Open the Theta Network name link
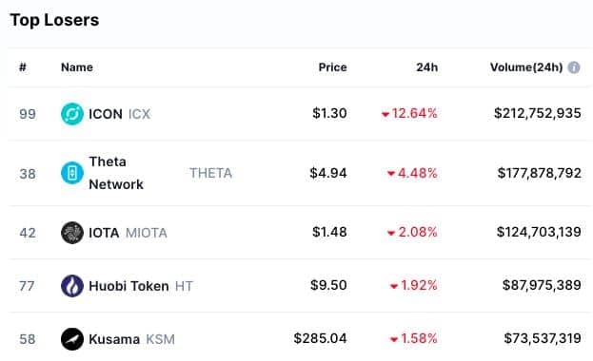Image resolution: width=593 pixels, height=361 pixels. point(116,173)
